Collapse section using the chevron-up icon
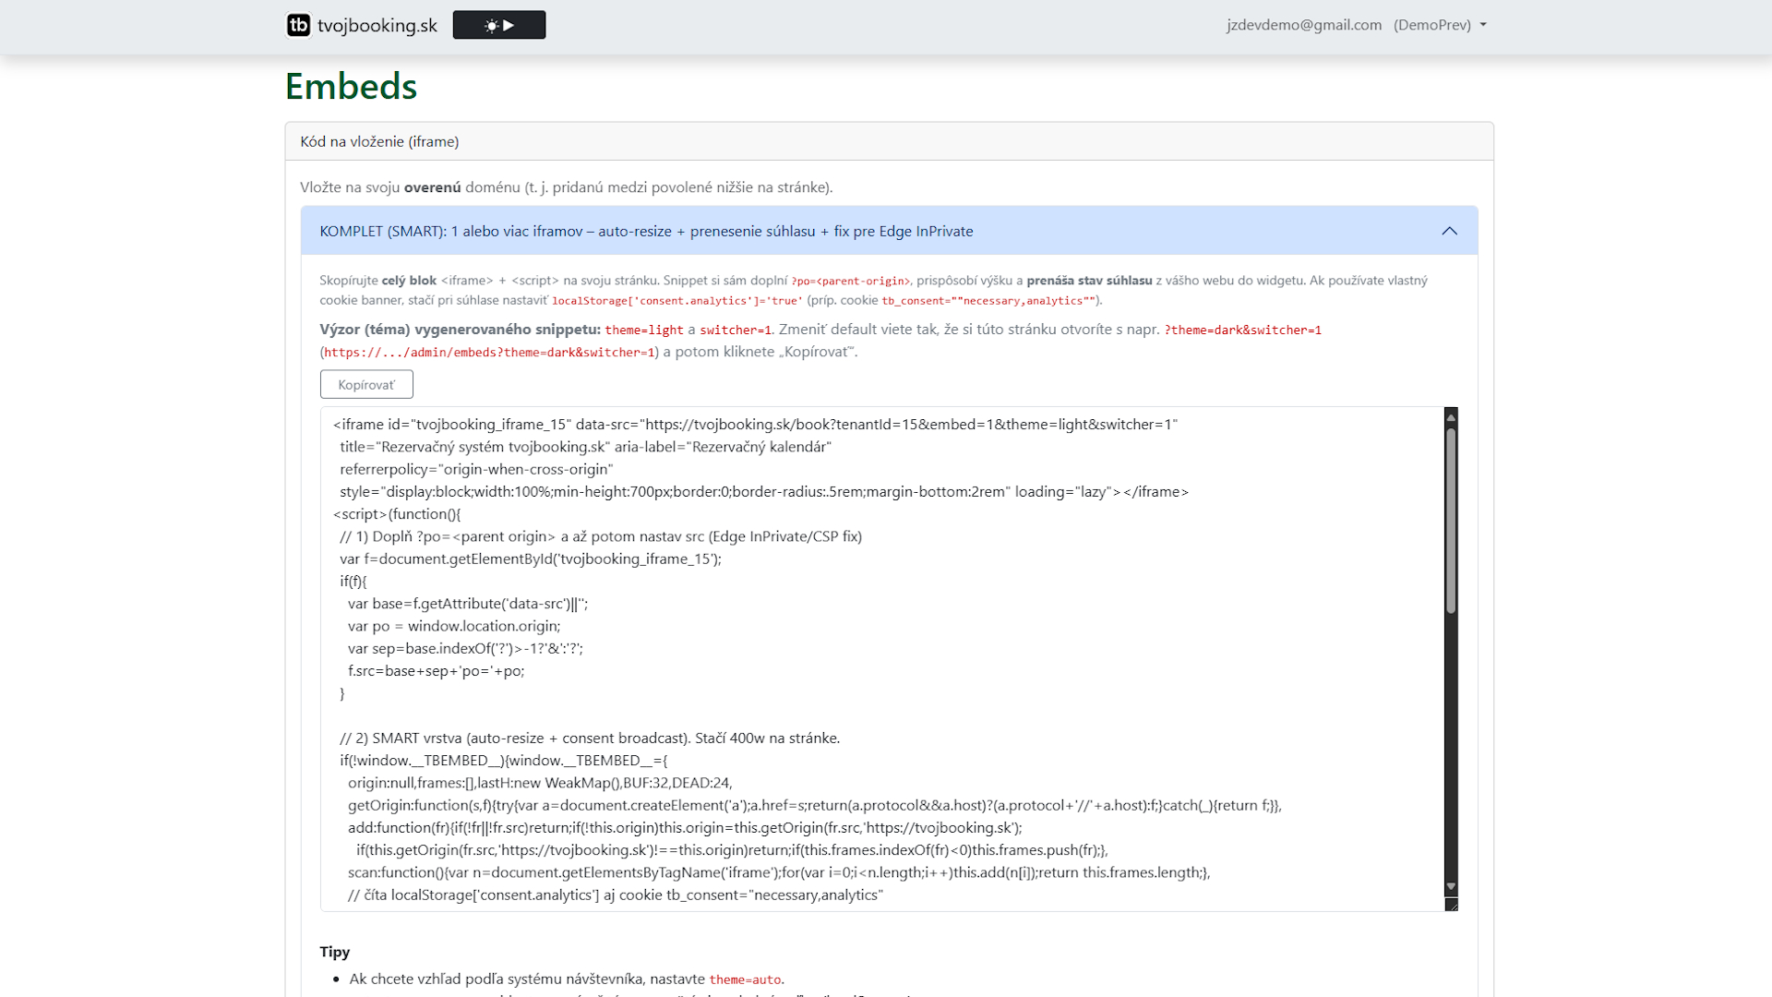 click(1449, 231)
